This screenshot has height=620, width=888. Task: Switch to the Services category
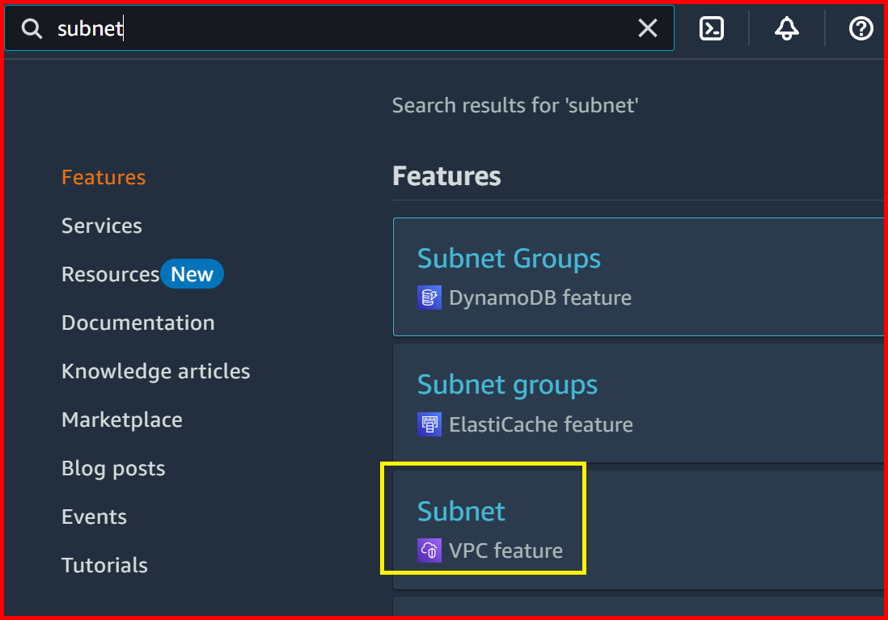(x=101, y=226)
